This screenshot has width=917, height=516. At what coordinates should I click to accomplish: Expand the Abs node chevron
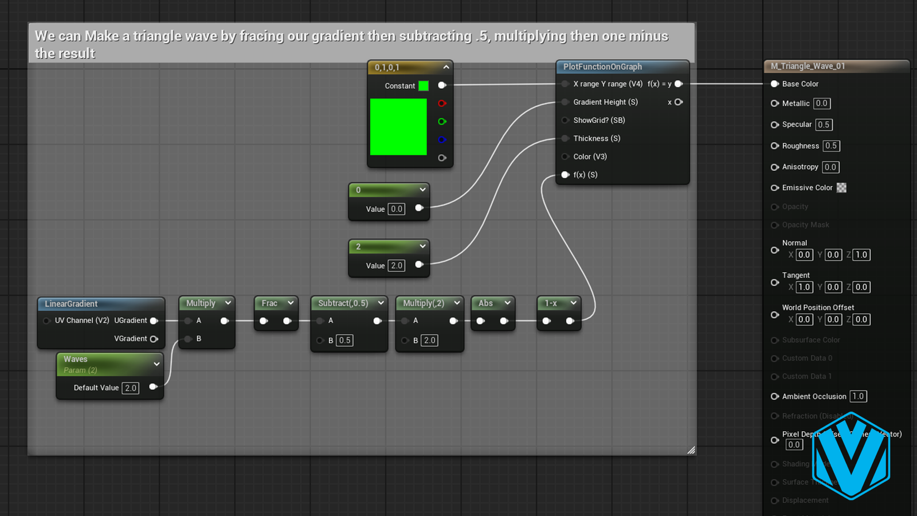(x=507, y=303)
